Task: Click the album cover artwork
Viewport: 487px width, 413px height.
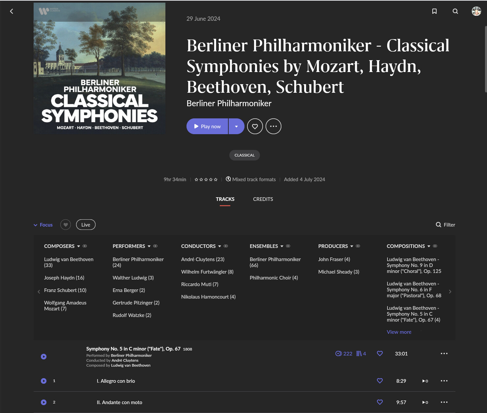Action: point(100,68)
